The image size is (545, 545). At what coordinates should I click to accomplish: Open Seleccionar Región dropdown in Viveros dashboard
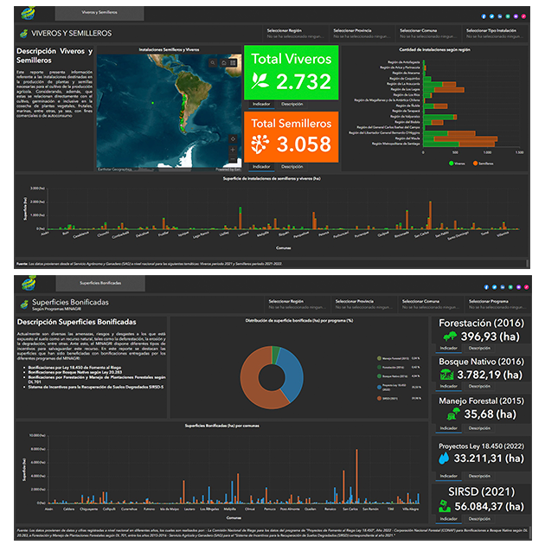click(x=298, y=34)
